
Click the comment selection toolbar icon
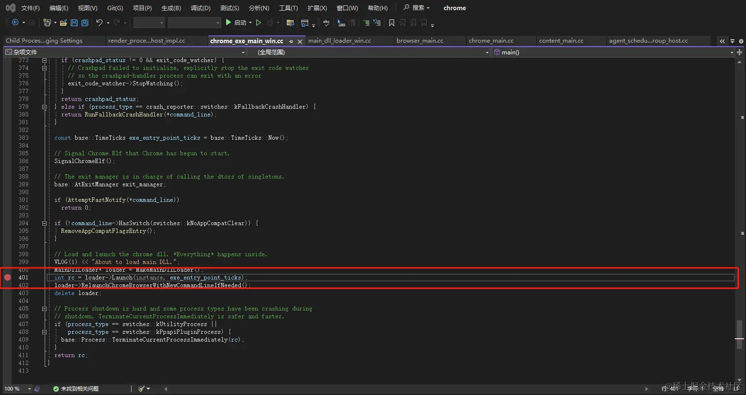pyautogui.click(x=341, y=23)
